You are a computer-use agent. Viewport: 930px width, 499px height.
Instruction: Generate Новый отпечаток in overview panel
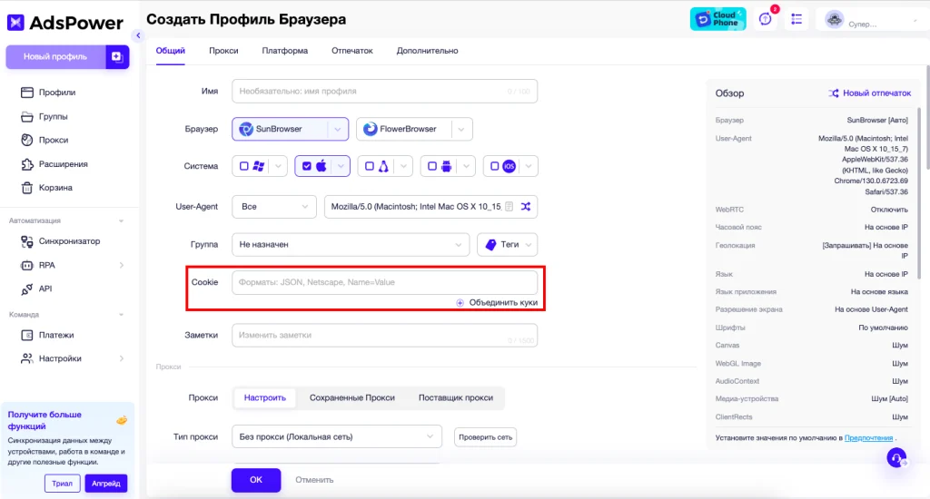pos(869,93)
